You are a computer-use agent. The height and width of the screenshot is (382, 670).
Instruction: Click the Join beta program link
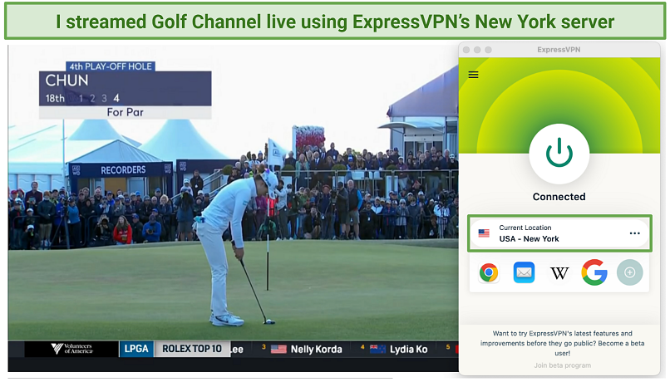[x=562, y=365]
